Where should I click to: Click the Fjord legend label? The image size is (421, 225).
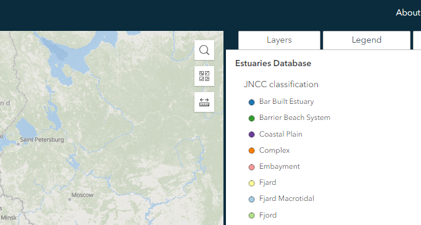pos(268,215)
